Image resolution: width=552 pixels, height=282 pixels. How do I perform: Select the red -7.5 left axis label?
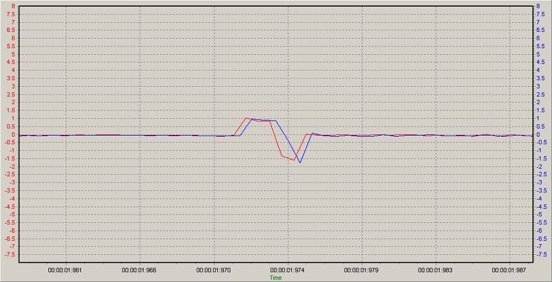point(10,254)
